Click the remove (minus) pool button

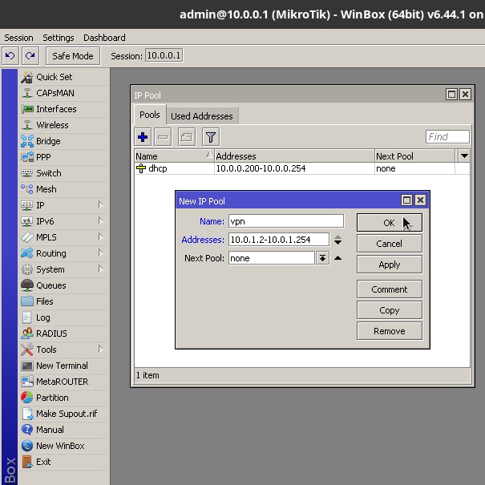(163, 137)
